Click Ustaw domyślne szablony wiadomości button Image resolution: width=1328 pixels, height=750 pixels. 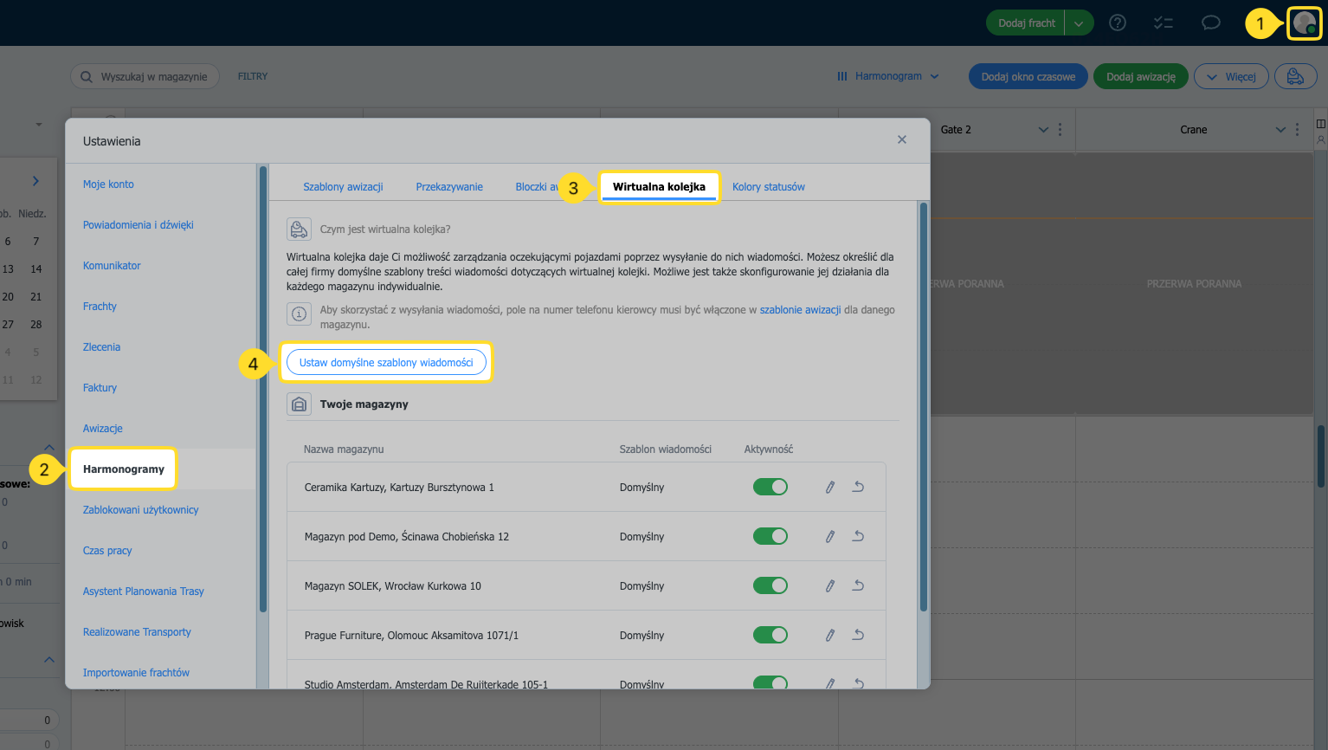386,363
